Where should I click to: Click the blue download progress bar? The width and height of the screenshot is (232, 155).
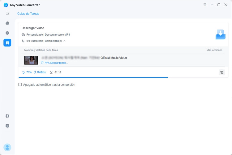tap(93, 77)
